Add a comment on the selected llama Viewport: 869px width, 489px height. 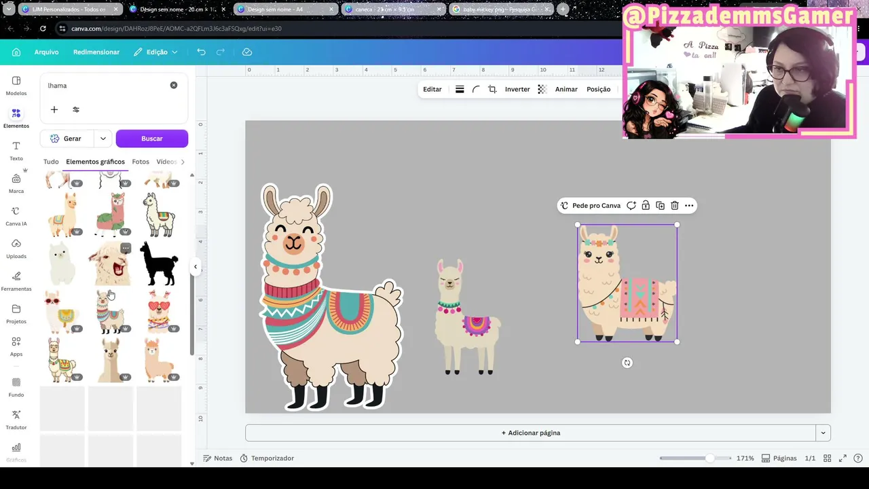tap(631, 206)
